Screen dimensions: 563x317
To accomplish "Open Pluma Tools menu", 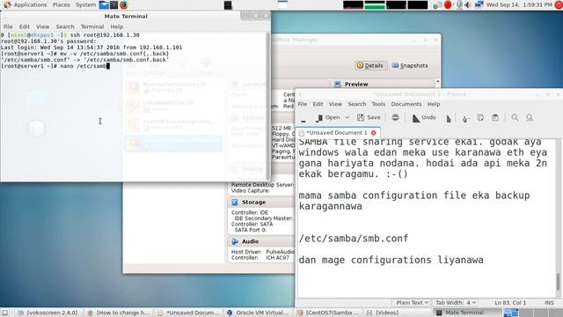I will pos(378,104).
